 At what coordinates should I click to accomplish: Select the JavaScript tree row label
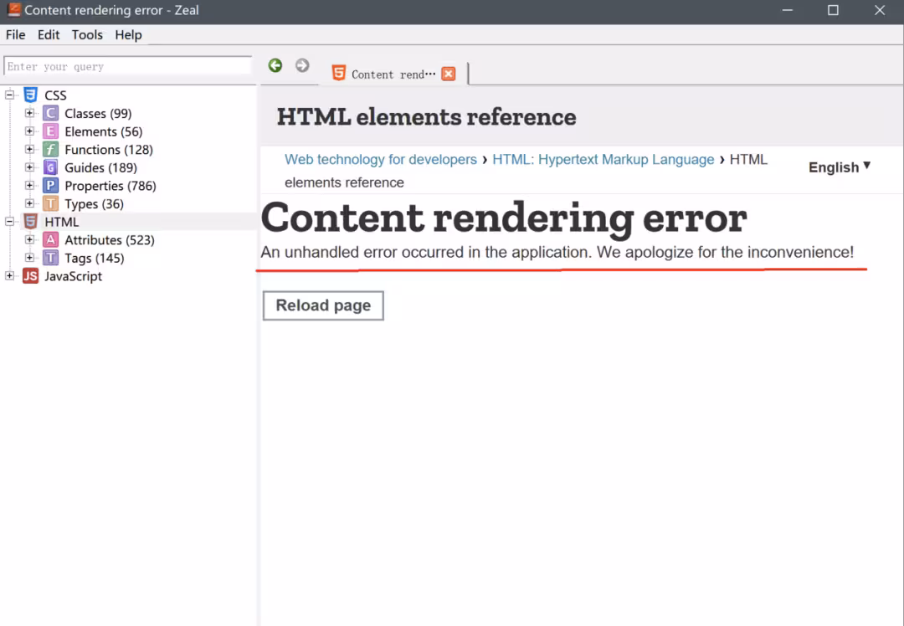(73, 276)
